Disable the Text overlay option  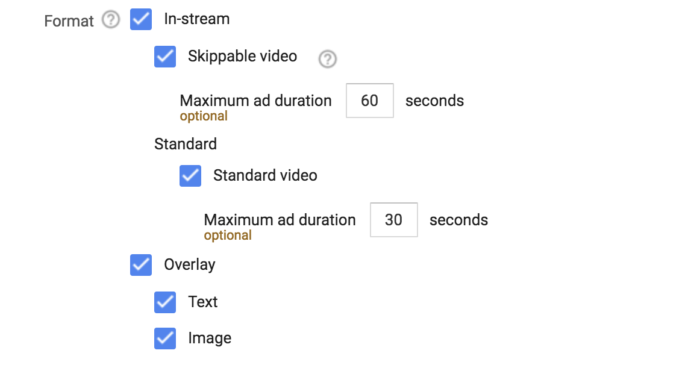tap(164, 302)
